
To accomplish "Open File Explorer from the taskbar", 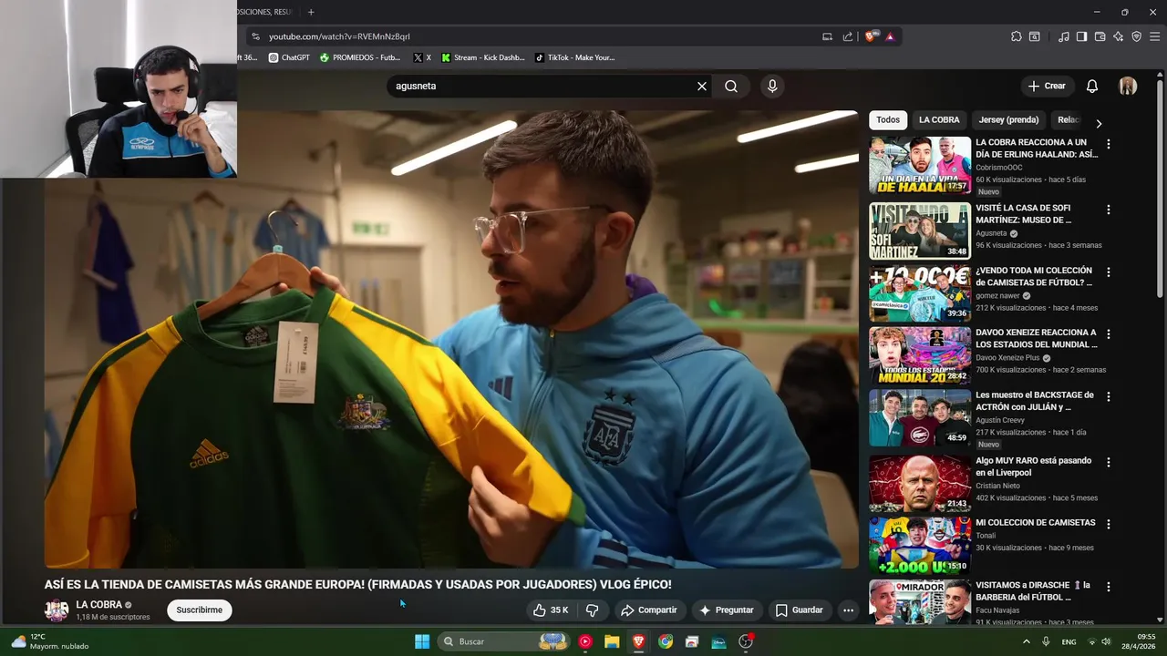I will (612, 641).
